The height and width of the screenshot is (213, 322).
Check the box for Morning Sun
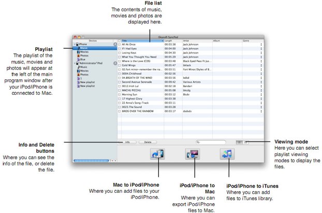(x=119, y=94)
